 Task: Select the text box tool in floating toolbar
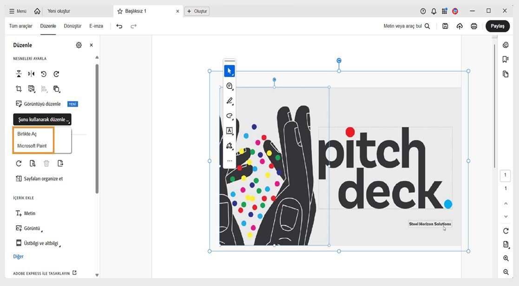point(230,131)
